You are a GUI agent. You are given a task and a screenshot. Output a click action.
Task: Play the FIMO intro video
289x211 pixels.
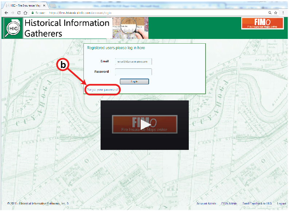[145, 125]
